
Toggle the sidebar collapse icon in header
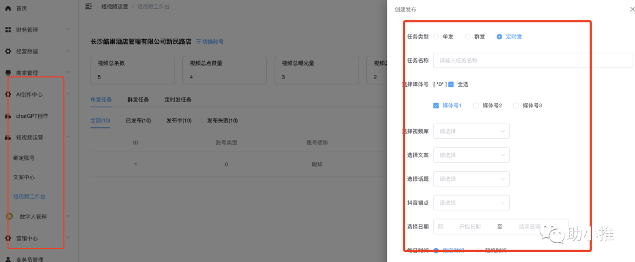tap(89, 6)
